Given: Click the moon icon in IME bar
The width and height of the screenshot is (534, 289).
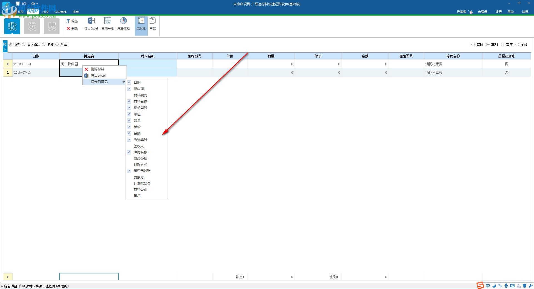Looking at the screenshot, I should pyautogui.click(x=494, y=286).
